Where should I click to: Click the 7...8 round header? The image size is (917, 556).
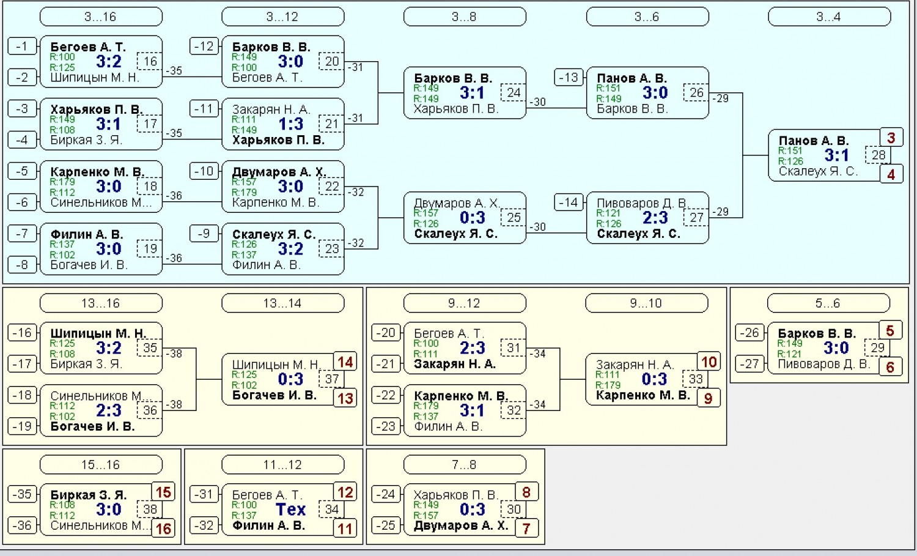pos(465,464)
